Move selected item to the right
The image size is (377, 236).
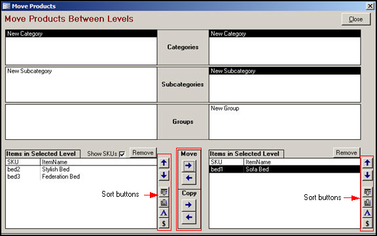[188, 165]
